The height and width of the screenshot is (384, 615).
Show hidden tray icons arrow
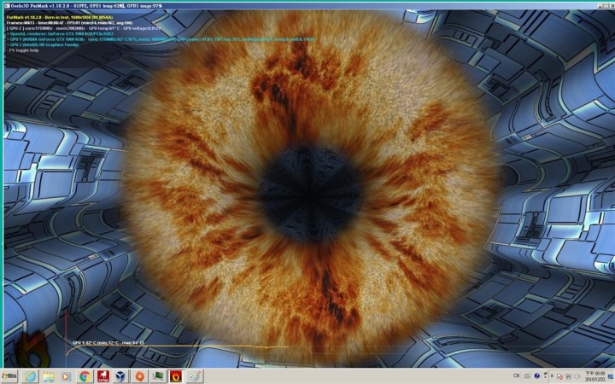pos(552,375)
